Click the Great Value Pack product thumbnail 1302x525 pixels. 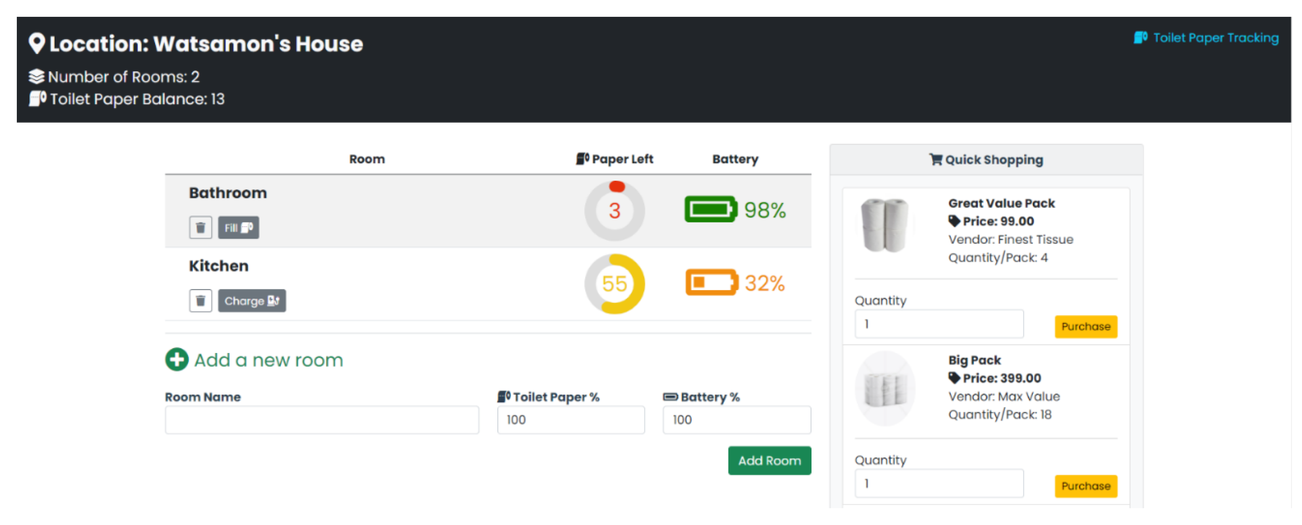(x=885, y=225)
